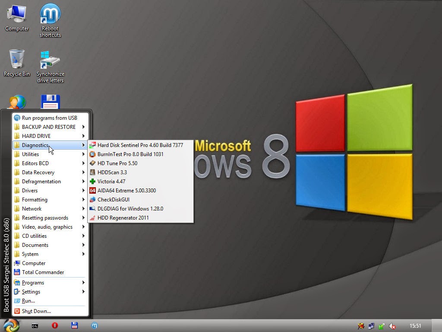Open the Video, audio, graphics folder
The height and width of the screenshot is (332, 442).
point(51,227)
